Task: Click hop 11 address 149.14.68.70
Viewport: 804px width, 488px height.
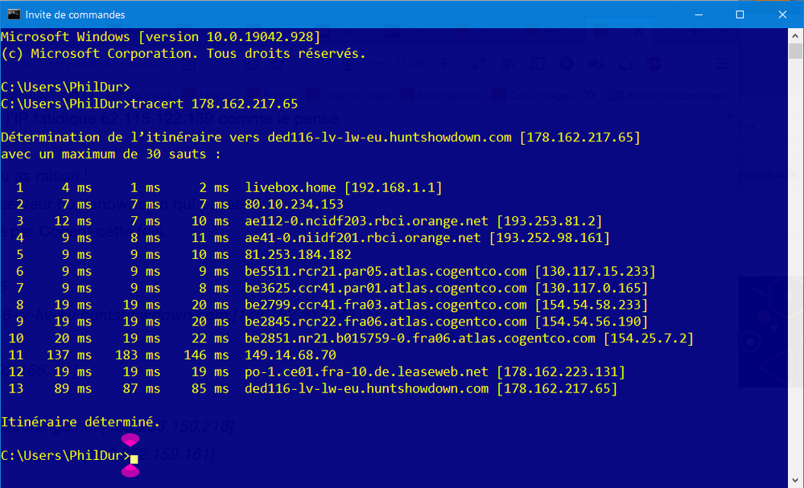Action: (291, 355)
